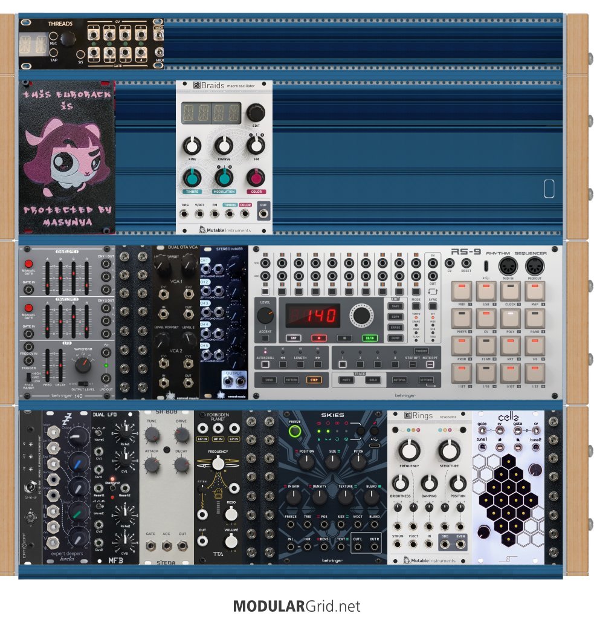The image size is (594, 619).
Task: Click the RS-9 green play/pause button
Action: pyautogui.click(x=370, y=338)
